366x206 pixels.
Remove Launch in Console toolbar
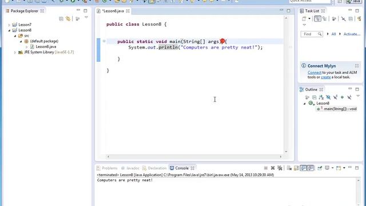273,168
